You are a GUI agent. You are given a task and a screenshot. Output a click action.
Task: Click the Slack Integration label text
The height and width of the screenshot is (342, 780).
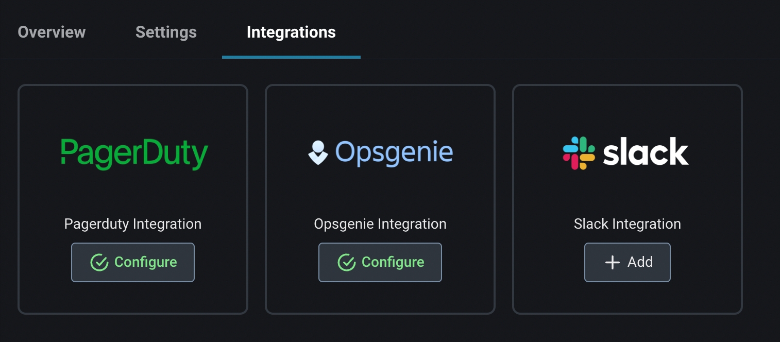[628, 224]
